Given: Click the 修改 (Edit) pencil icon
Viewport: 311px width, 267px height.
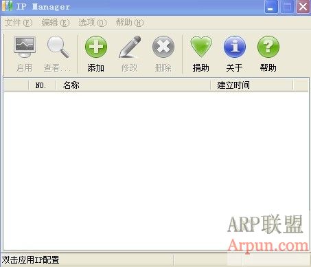Looking at the screenshot, I should tap(130, 47).
